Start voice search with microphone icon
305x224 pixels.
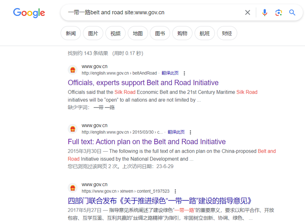tap(265, 12)
